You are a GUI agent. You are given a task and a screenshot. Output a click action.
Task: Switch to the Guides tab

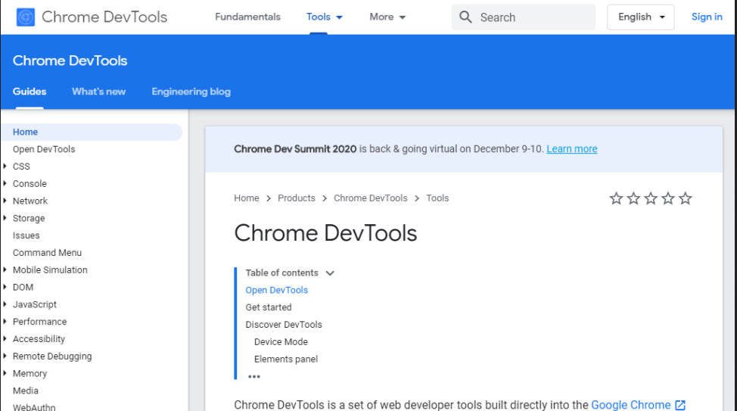30,92
